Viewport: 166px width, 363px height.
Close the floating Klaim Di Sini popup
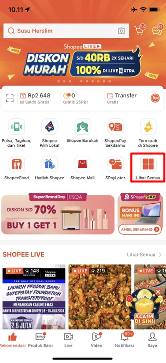point(158,292)
